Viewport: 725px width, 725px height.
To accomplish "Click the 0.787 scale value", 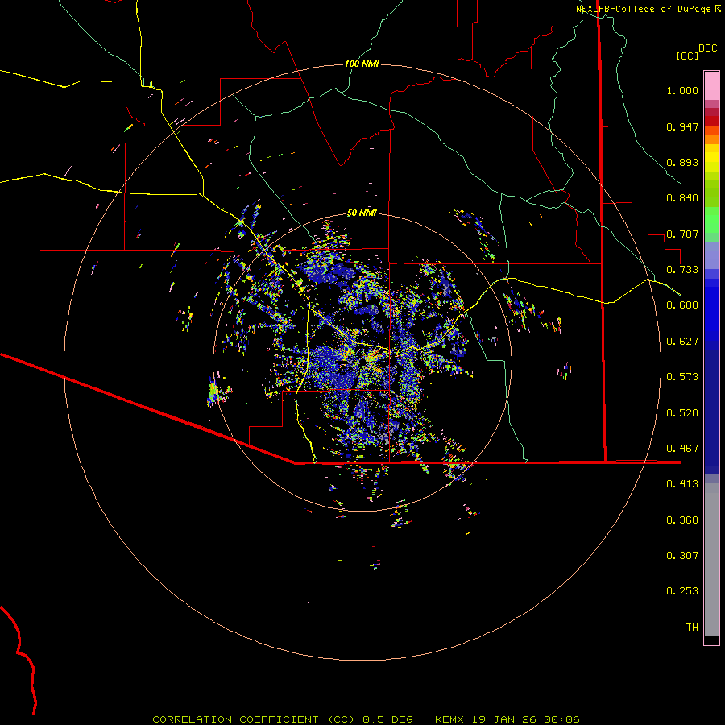I will 682,234.
